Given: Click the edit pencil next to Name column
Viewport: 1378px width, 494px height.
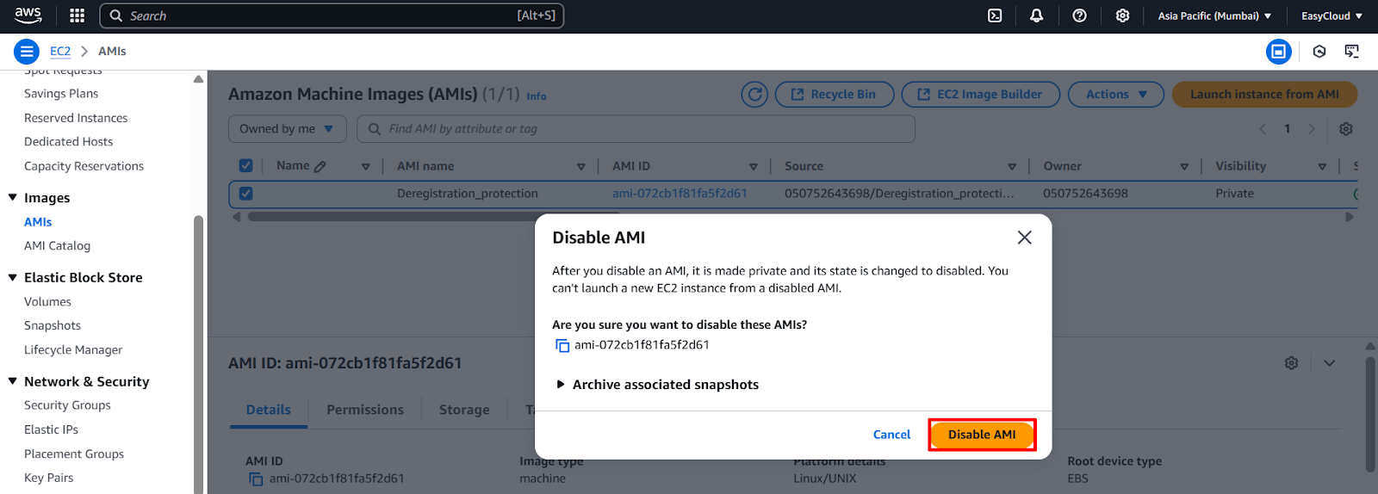Looking at the screenshot, I should (320, 167).
